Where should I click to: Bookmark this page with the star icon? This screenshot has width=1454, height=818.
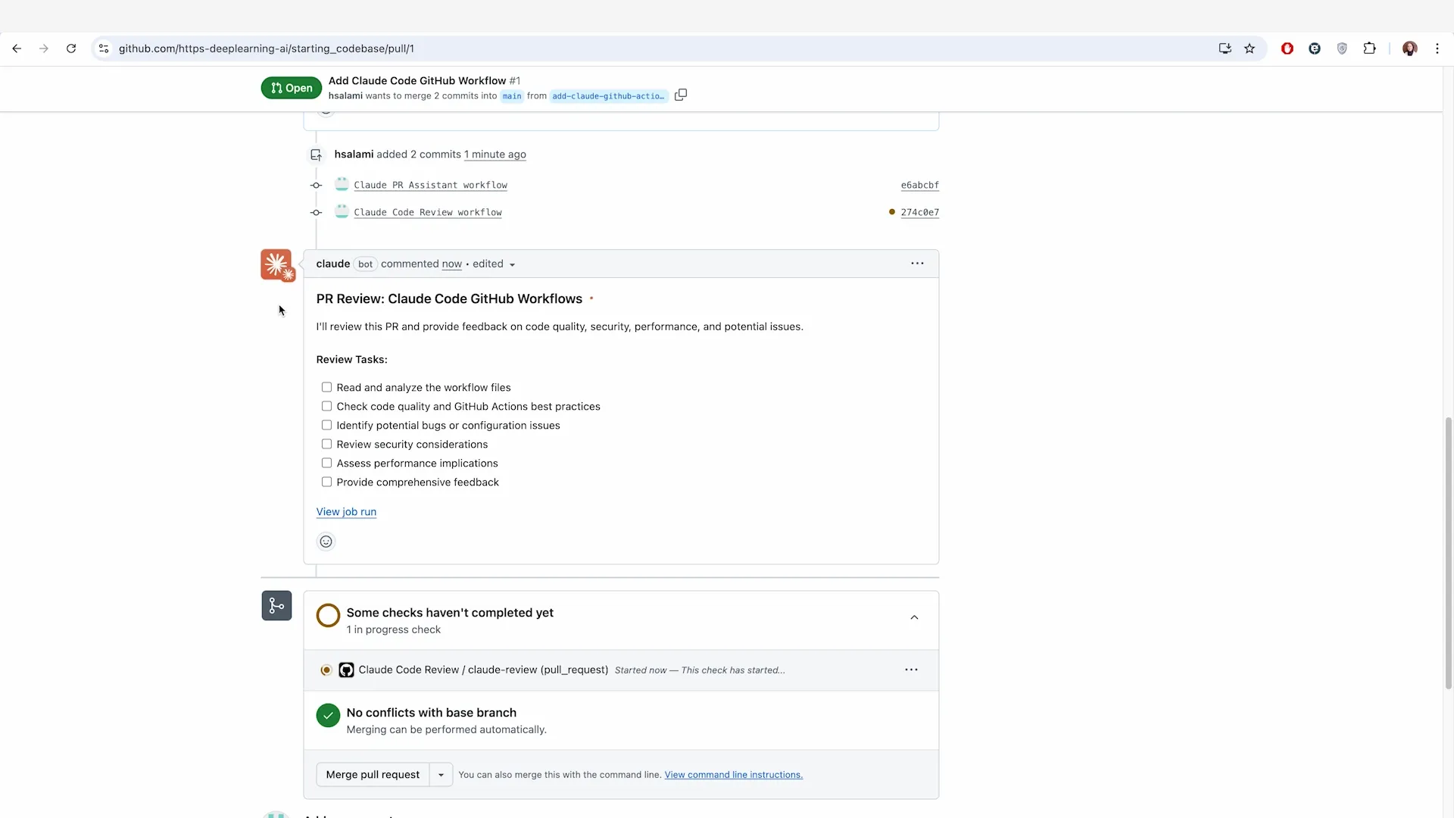tap(1250, 48)
